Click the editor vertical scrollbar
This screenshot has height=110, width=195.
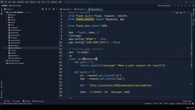tap(192, 41)
